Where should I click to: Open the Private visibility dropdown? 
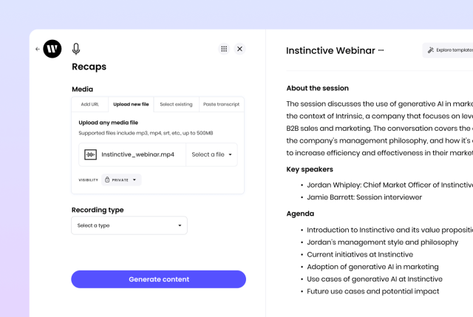click(121, 180)
